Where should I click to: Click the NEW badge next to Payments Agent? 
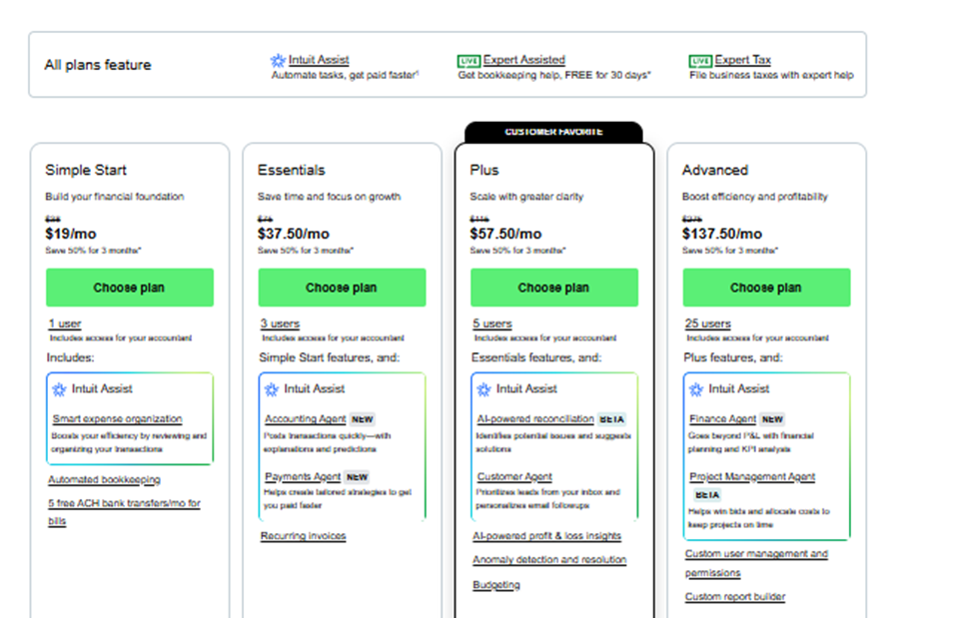click(x=358, y=476)
